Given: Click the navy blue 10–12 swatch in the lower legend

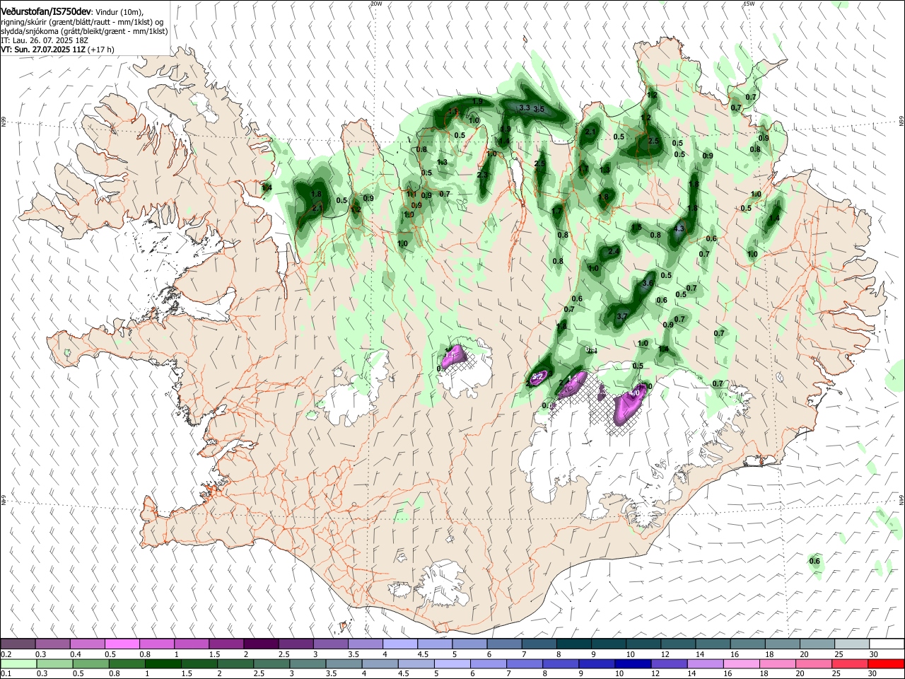Looking at the screenshot, I should pyautogui.click(x=633, y=663).
